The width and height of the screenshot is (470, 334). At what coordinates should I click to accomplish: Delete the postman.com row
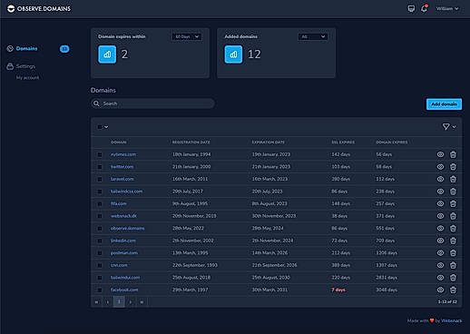[x=453, y=253]
